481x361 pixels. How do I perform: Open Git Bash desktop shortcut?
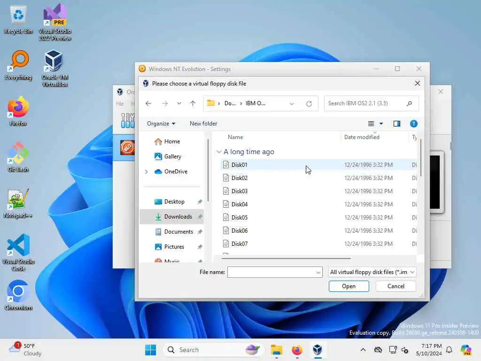click(18, 157)
